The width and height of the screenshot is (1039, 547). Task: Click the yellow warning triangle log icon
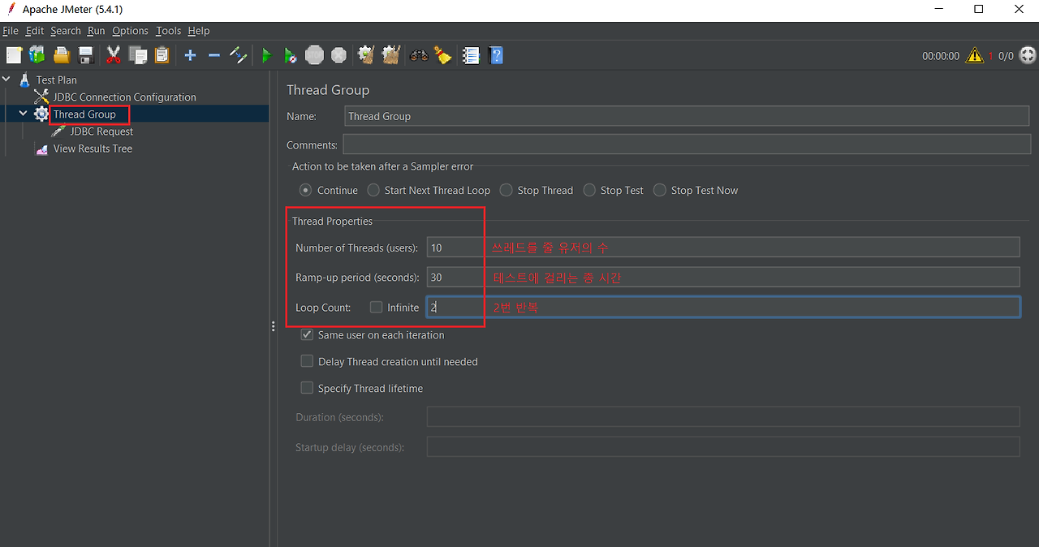974,56
